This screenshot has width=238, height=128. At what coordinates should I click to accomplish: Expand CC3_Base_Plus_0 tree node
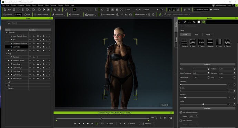click(x=9, y=51)
